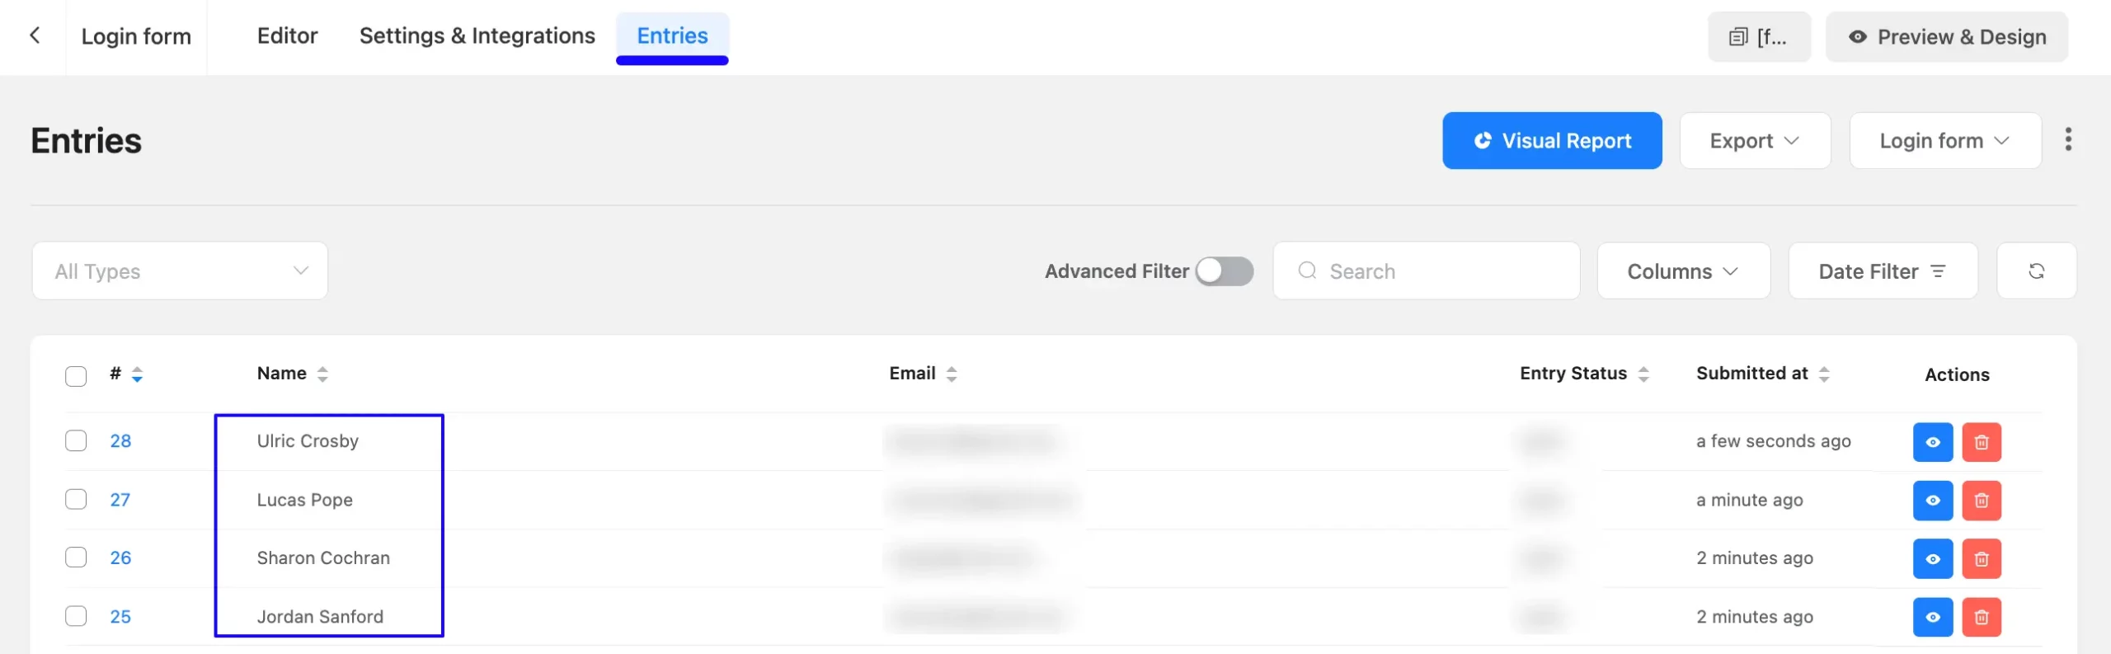Click the refresh entries icon button

2036,271
